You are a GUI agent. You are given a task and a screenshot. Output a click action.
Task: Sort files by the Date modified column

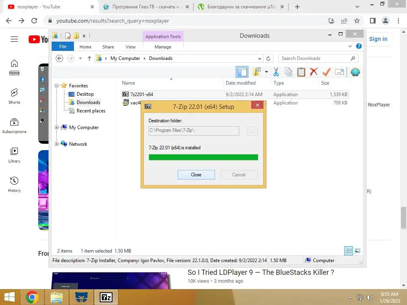click(x=240, y=83)
